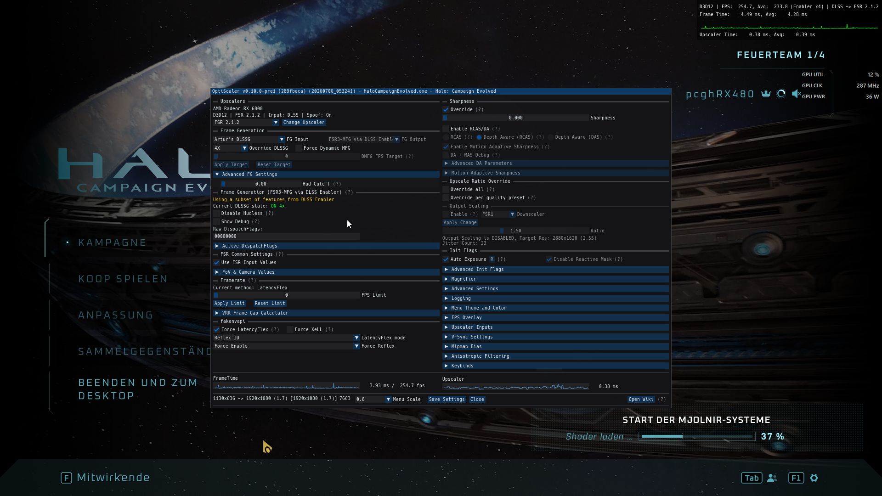The image size is (882, 496).
Task: Open the FSR 2.1.2 upscaler dropdown
Action: [246, 123]
